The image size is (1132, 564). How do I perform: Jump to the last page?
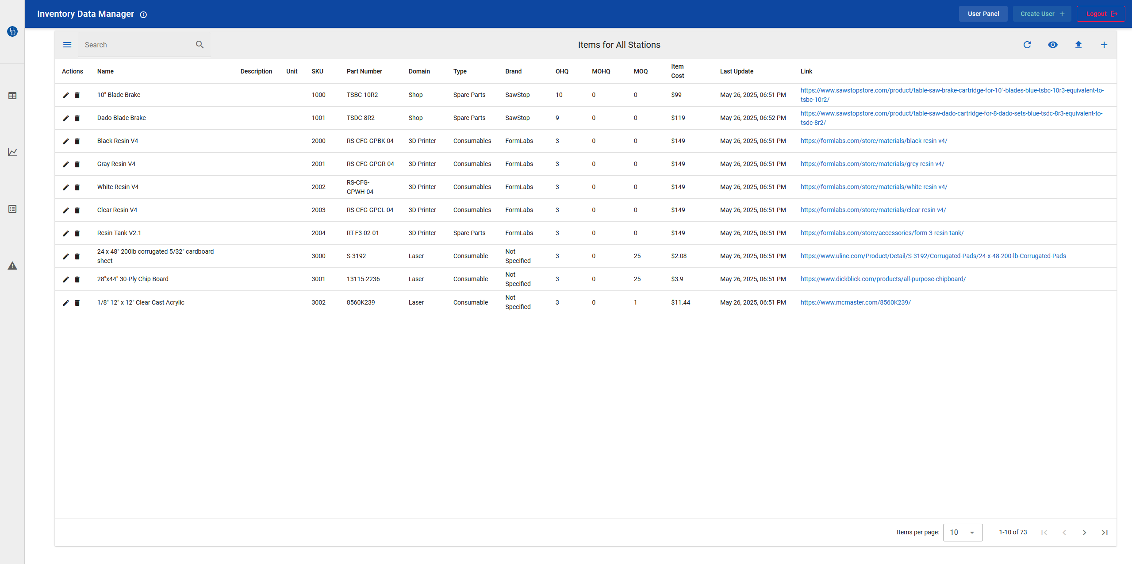pyautogui.click(x=1104, y=532)
